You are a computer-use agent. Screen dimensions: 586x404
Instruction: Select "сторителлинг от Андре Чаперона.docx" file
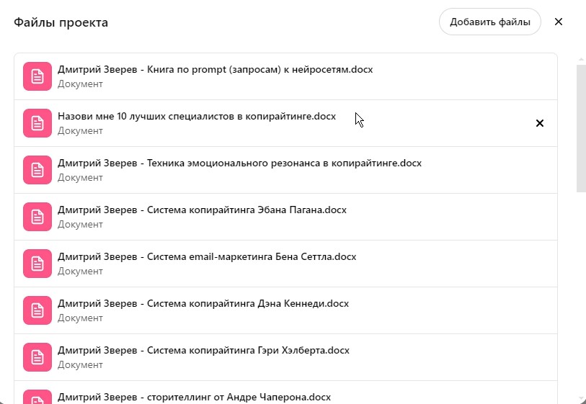tap(194, 397)
